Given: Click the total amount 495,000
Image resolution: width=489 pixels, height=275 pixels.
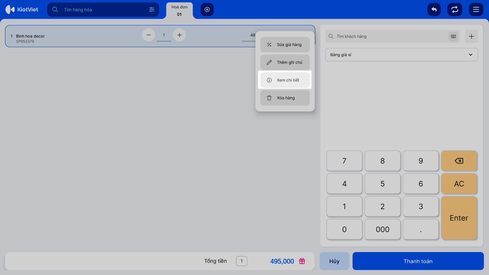Looking at the screenshot, I should click(x=282, y=261).
